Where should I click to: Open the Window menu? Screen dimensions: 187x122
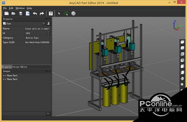click(x=20, y=8)
